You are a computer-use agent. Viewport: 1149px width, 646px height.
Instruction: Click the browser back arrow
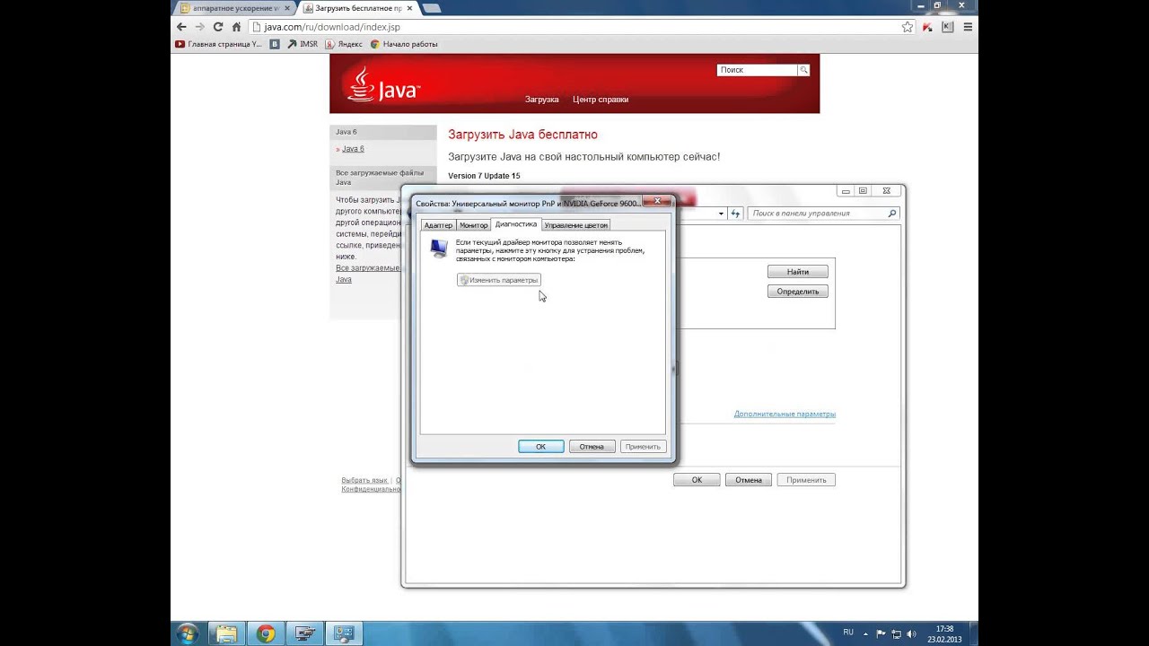tap(181, 27)
